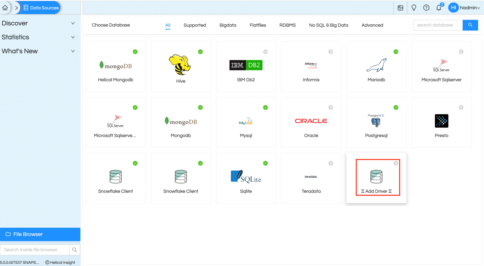Viewport: 484px width, 266px height.
Task: Click the 5.0.0.GIT537 SNAPS... version text
Action: click(19, 262)
